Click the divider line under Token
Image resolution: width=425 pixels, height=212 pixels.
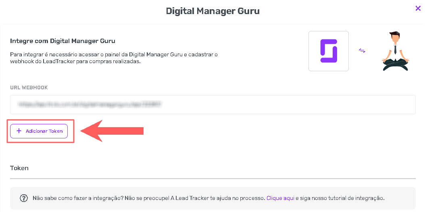pos(212,178)
